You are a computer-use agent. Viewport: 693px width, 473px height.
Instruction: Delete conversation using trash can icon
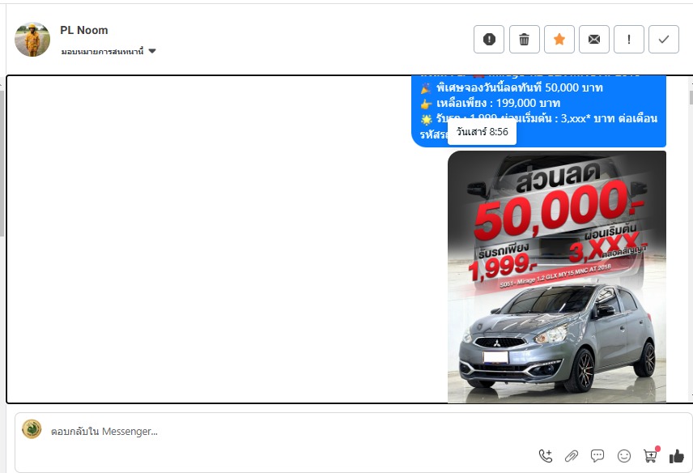[x=524, y=39]
